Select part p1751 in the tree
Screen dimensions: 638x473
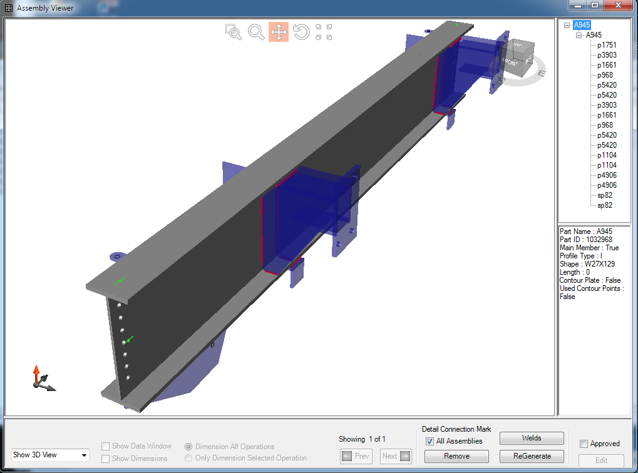[607, 45]
